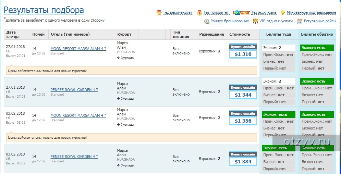Image resolution: width=341 pixels, height=174 pixels.
Task: Click the Tez priority badge icon
Action: (199, 13)
